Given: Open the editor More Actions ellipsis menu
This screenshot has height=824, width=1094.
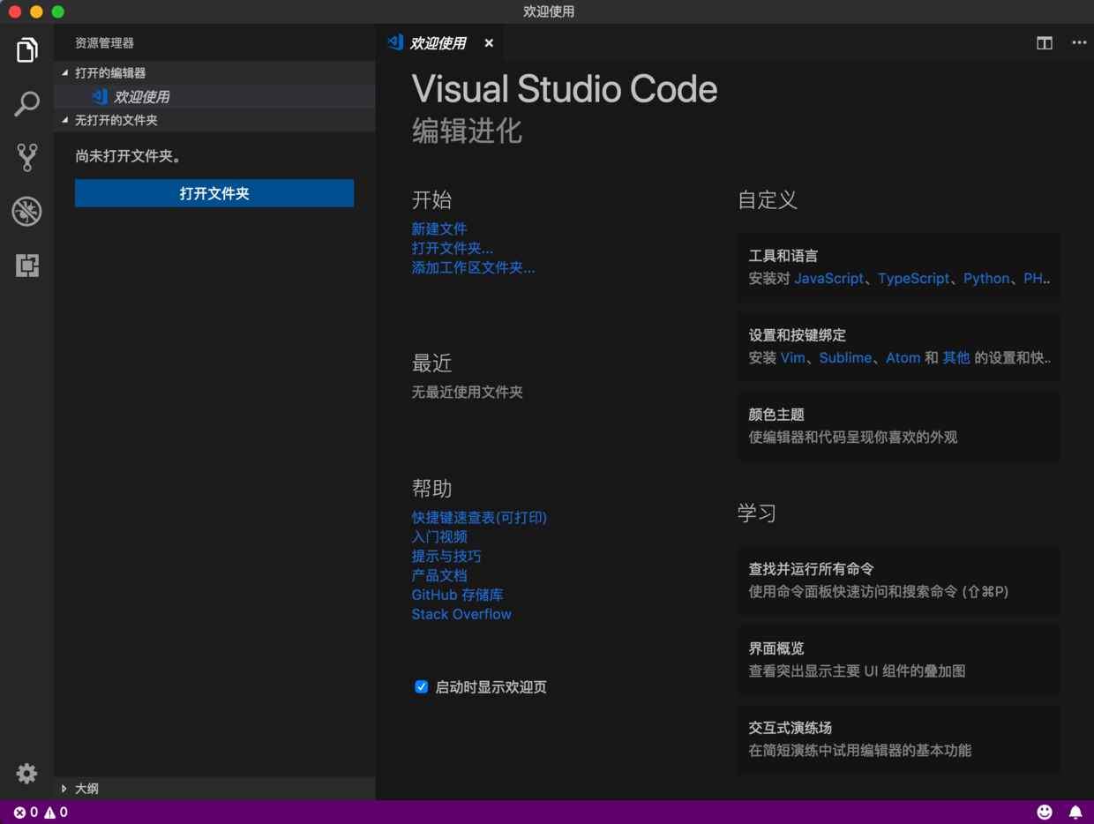Looking at the screenshot, I should point(1079,42).
